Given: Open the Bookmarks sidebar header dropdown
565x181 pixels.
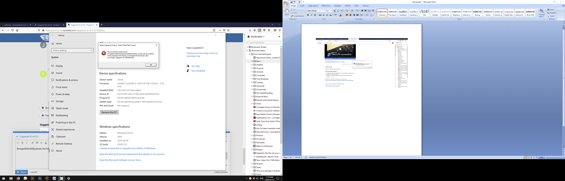Looking at the screenshot, I should point(257,37).
